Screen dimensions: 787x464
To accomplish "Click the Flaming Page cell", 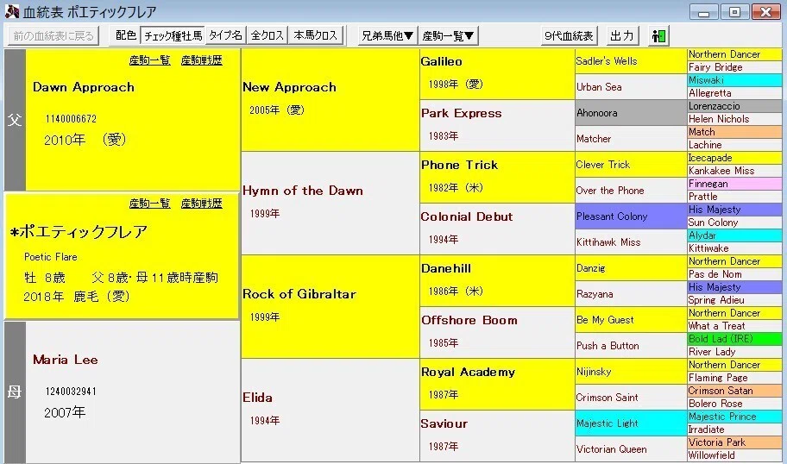I will point(734,378).
